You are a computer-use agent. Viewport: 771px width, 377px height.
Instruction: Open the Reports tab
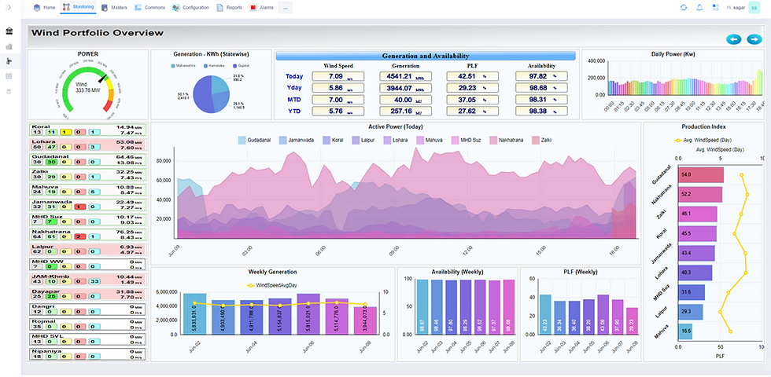229,8
